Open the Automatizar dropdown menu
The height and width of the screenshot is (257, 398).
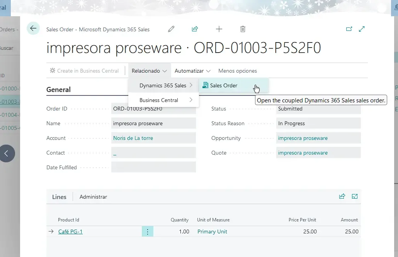(x=192, y=71)
